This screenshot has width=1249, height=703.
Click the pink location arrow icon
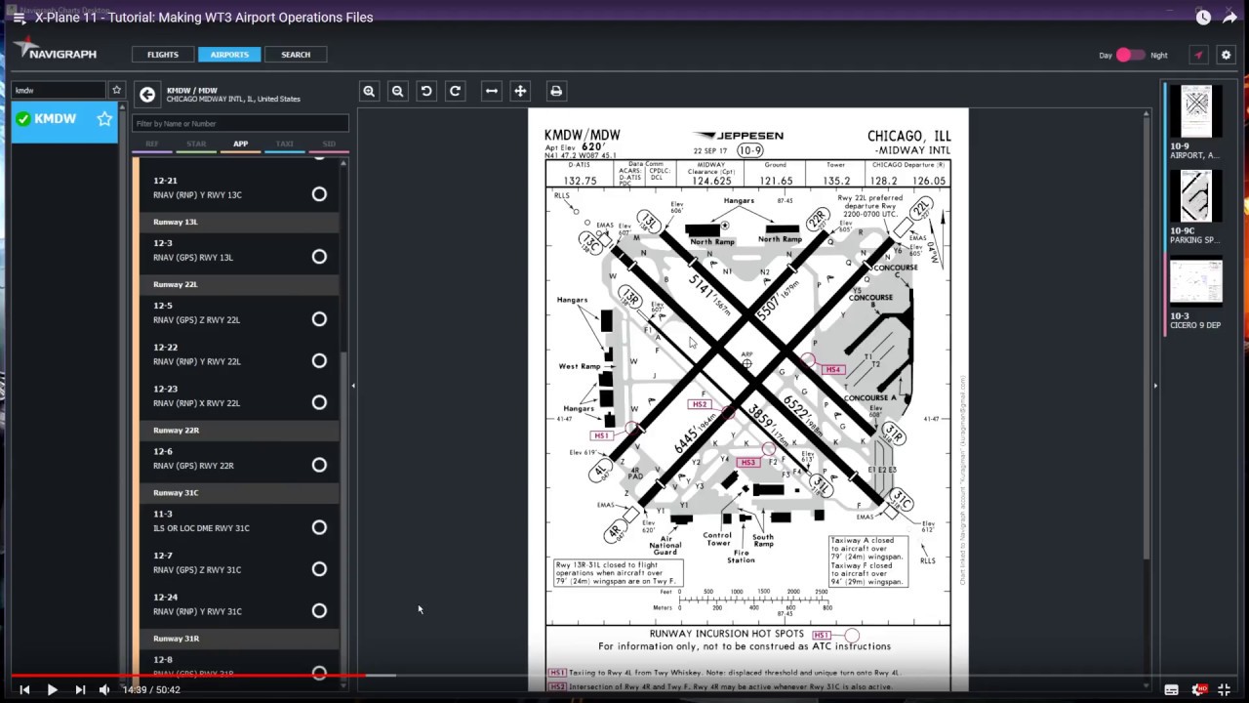1198,55
